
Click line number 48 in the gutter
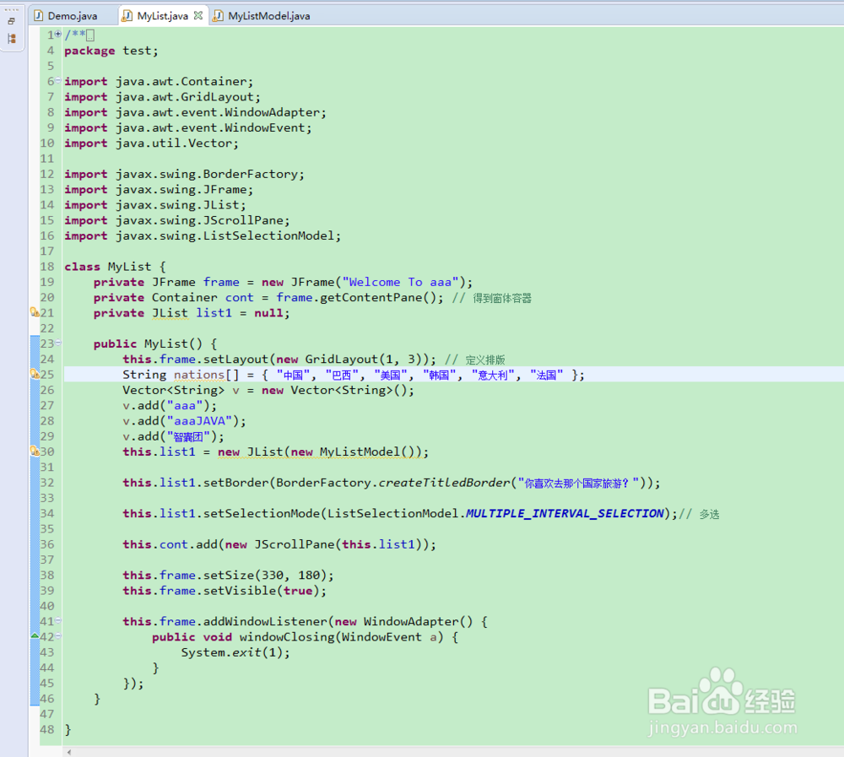point(46,729)
